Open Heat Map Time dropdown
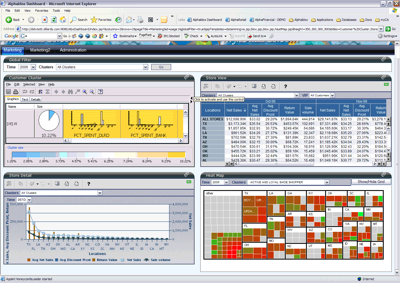400x283 pixels. 227,182
